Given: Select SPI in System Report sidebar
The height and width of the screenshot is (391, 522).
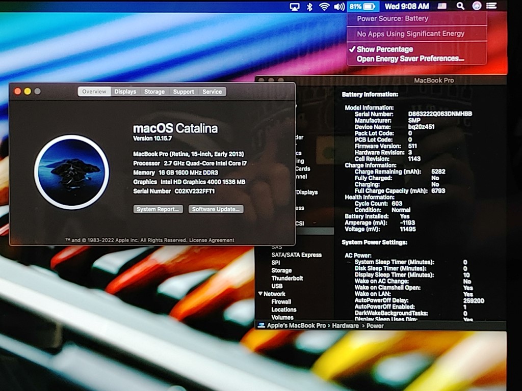Looking at the screenshot, I should click(x=276, y=263).
